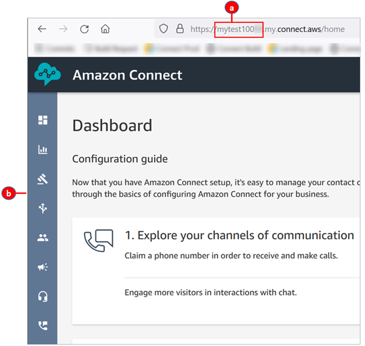The width and height of the screenshot is (365, 346).
Task: Open Analytics bar chart sidebar icon
Action: tap(43, 149)
